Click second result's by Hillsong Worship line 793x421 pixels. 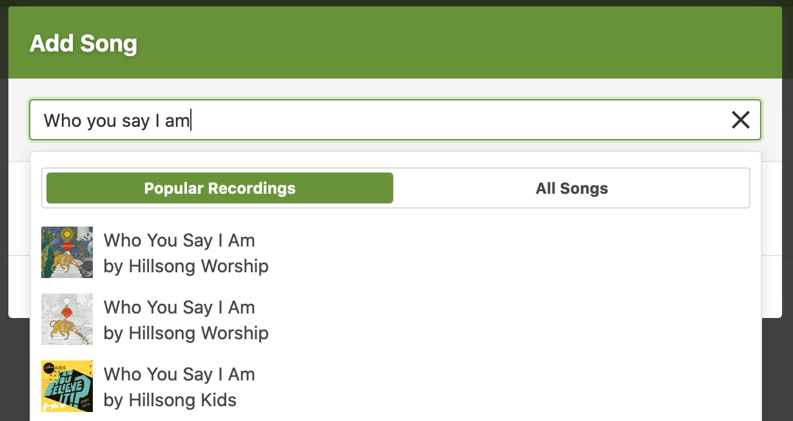[x=186, y=333]
